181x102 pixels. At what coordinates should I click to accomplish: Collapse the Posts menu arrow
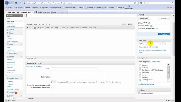[x=21, y=16]
